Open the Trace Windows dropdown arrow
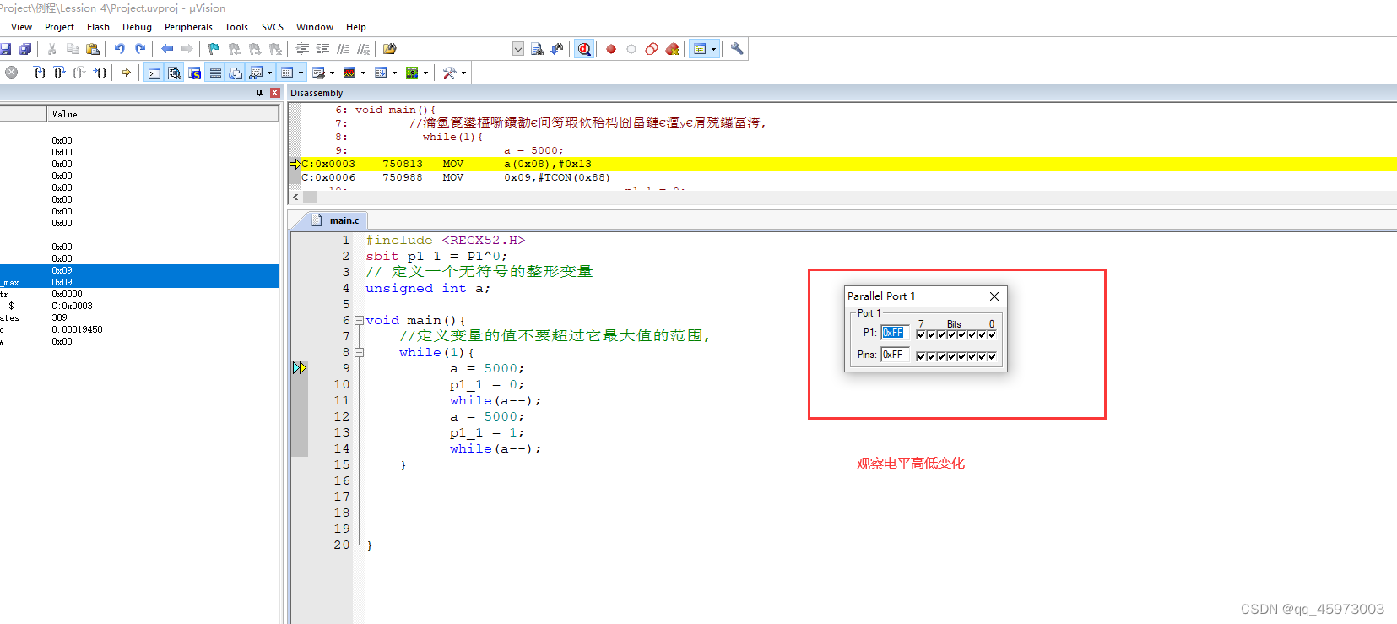This screenshot has width=1397, height=624. [394, 73]
